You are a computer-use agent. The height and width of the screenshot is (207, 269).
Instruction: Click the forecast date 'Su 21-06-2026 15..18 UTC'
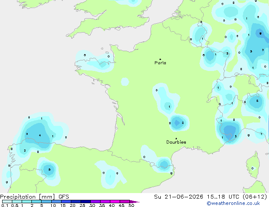(197, 197)
